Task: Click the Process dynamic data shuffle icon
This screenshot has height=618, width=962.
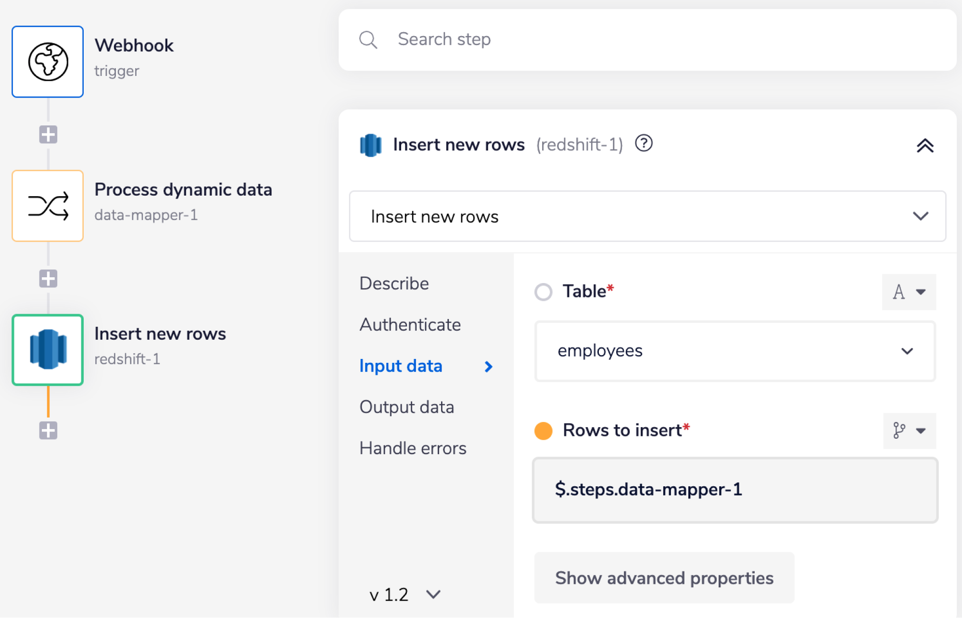Action: click(47, 205)
